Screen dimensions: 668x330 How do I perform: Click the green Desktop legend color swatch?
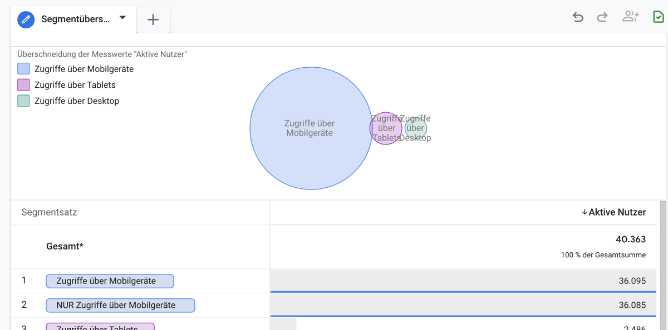(x=23, y=101)
